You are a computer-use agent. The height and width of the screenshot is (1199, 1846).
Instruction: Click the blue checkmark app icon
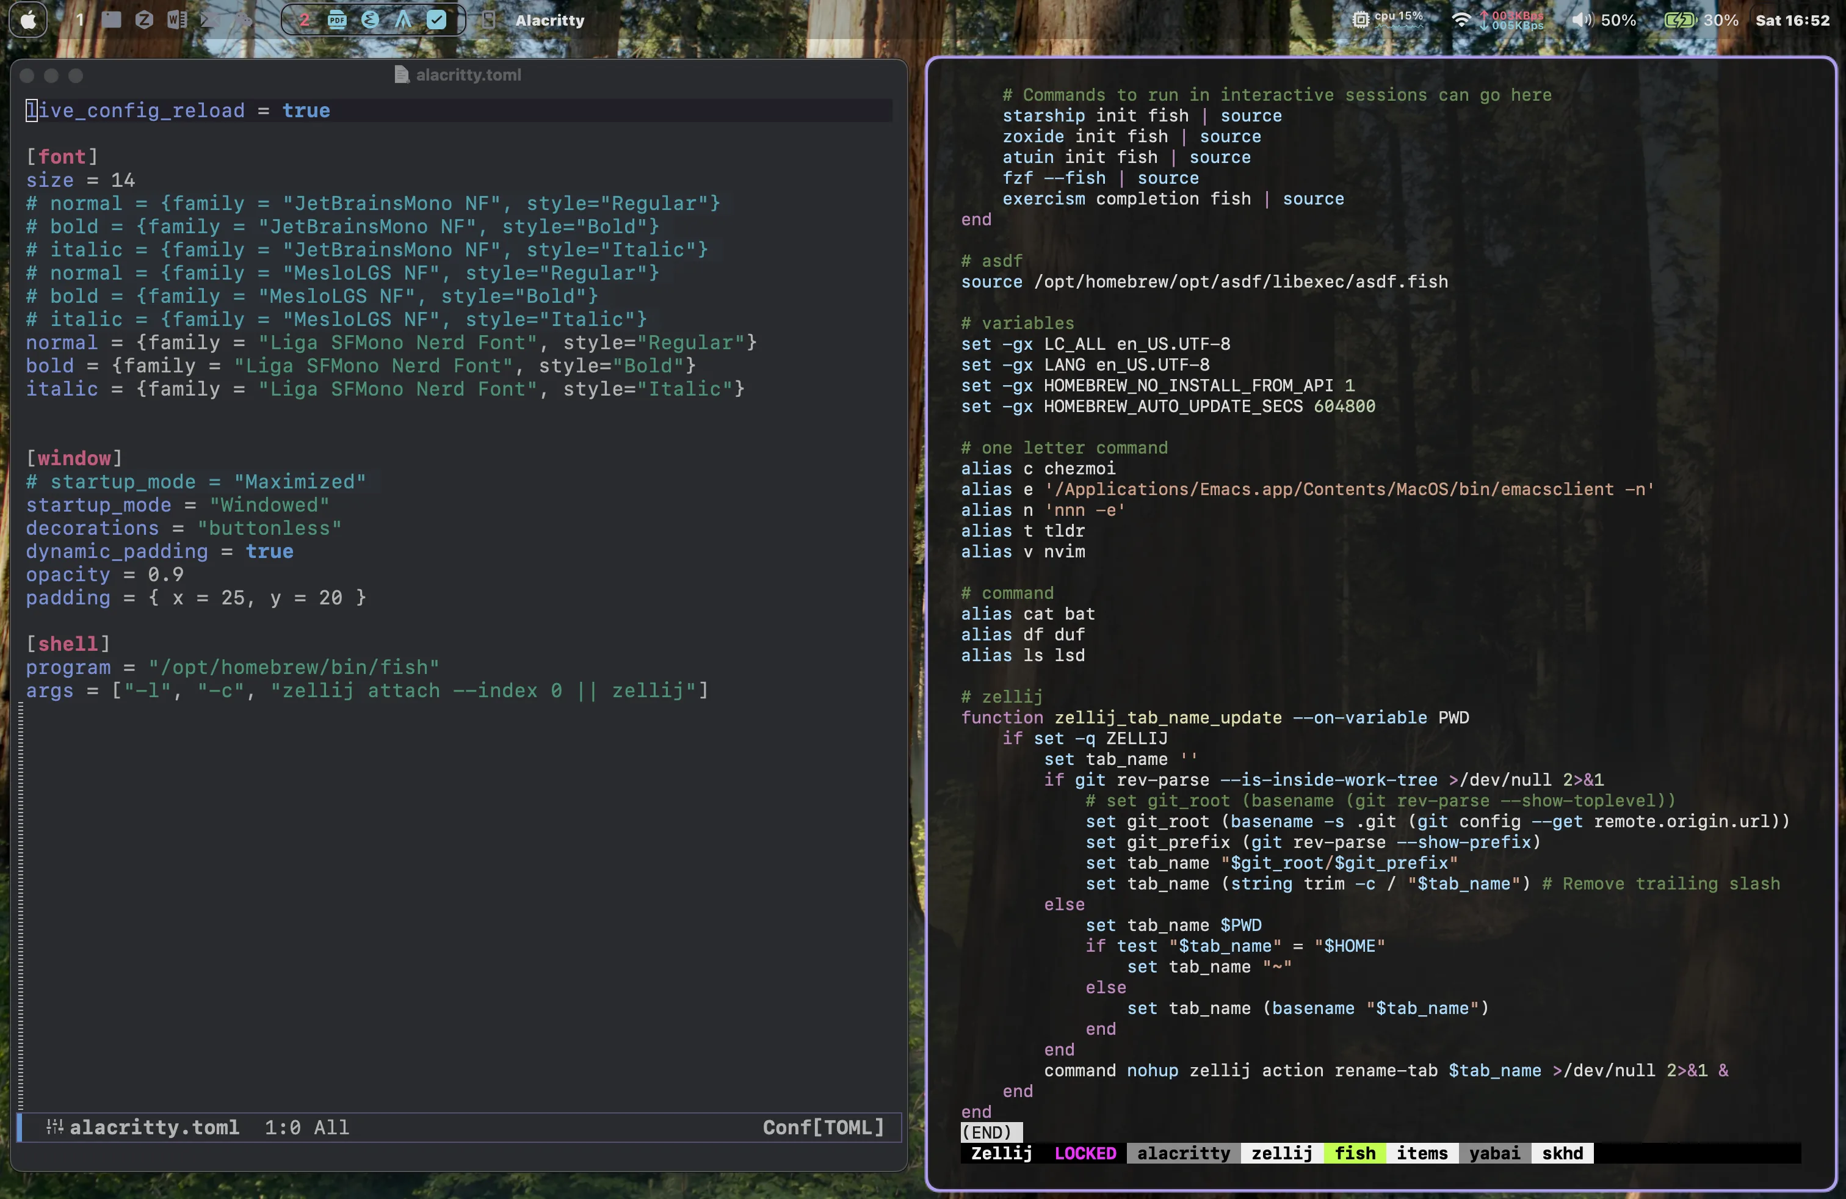point(436,20)
